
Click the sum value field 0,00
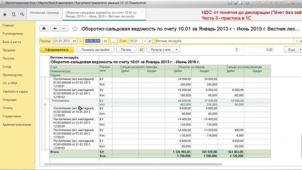click(x=258, y=50)
